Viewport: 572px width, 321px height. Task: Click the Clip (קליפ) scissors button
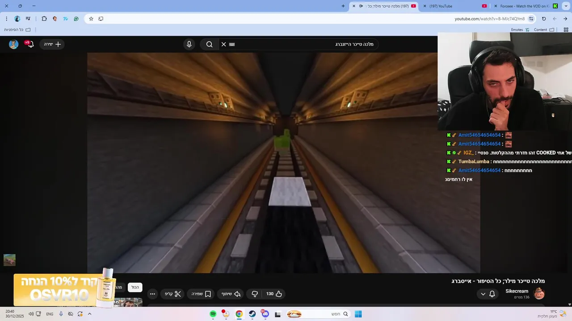172,294
